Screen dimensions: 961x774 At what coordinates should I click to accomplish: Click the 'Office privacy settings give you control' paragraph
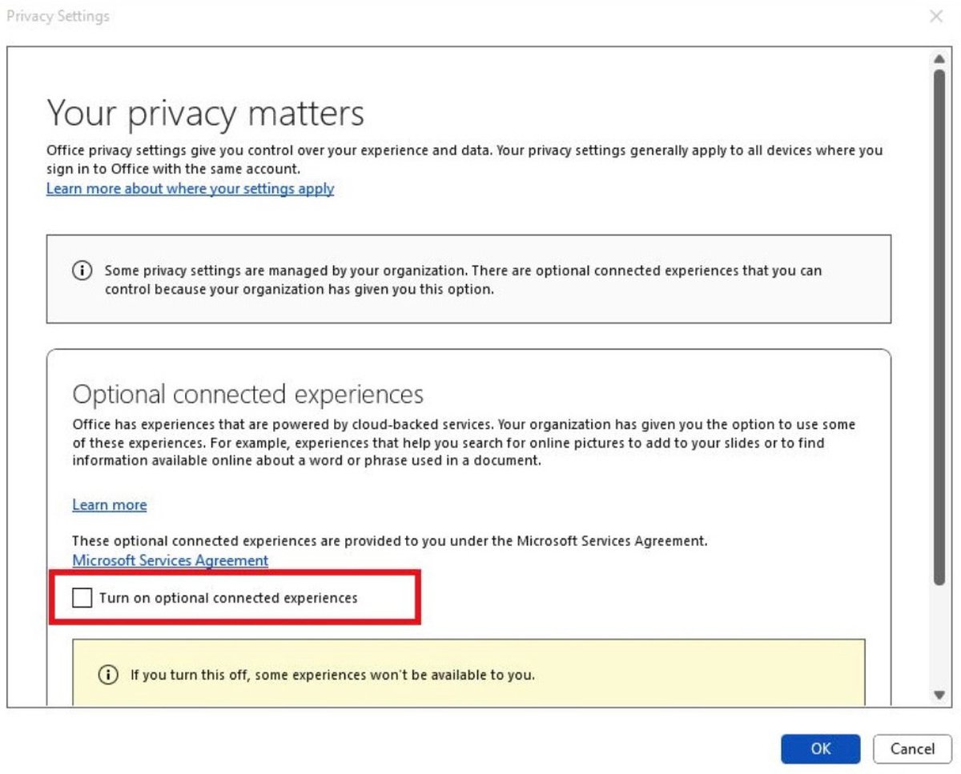(x=464, y=159)
